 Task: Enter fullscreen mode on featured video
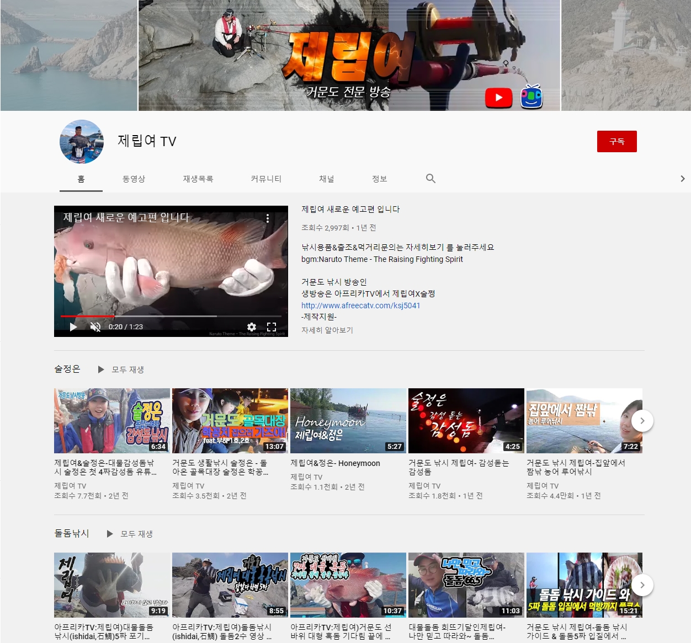(272, 326)
